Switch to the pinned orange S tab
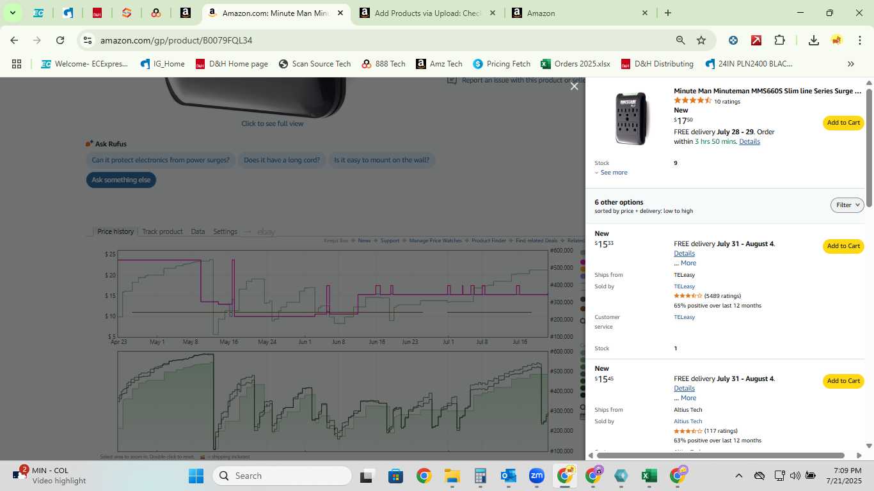 [127, 13]
